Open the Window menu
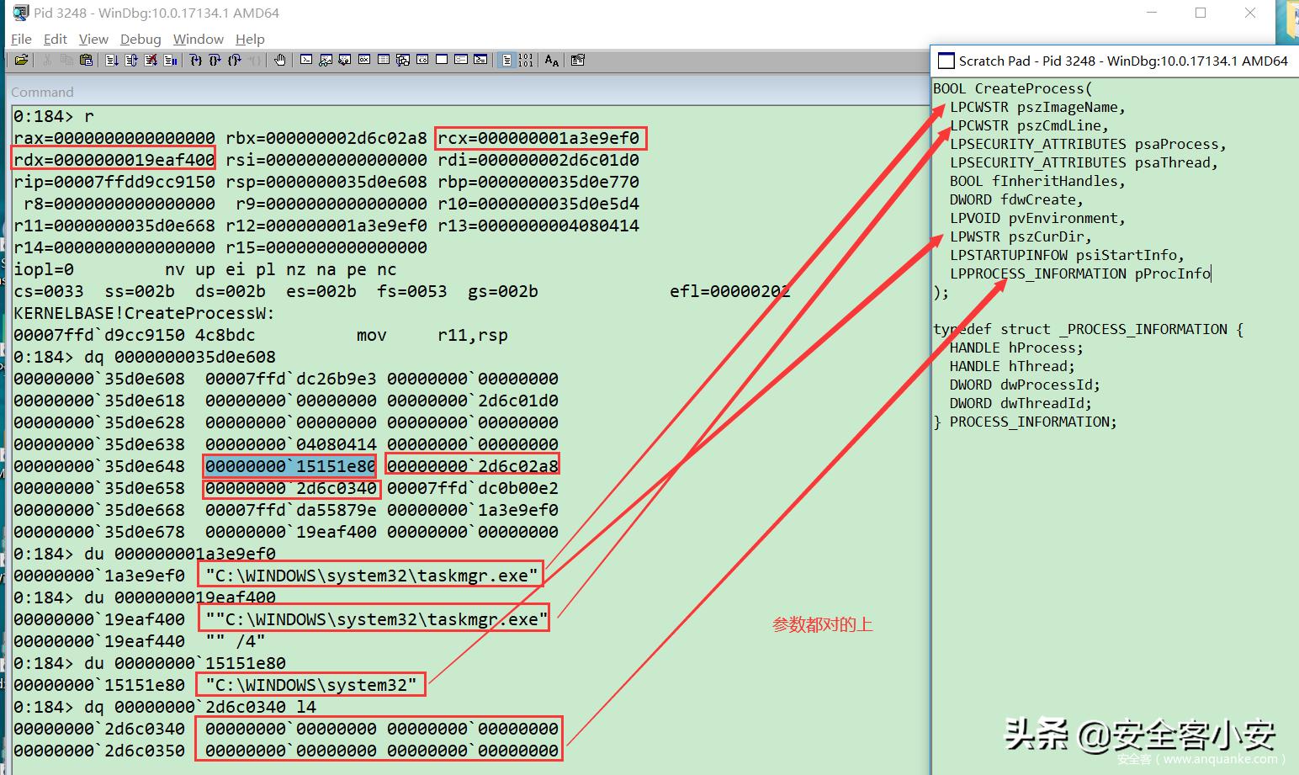 click(199, 39)
